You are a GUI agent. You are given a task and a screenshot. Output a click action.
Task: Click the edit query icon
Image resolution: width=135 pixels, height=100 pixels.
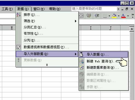[82, 74]
